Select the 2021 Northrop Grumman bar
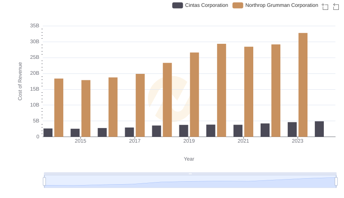344x198 pixels. (x=249, y=92)
